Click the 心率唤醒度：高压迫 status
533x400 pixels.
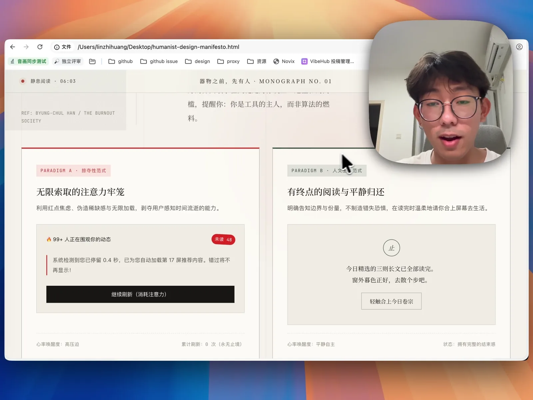pos(58,344)
